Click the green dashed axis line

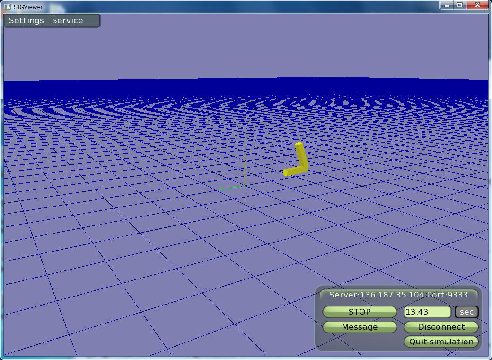pyautogui.click(x=231, y=188)
